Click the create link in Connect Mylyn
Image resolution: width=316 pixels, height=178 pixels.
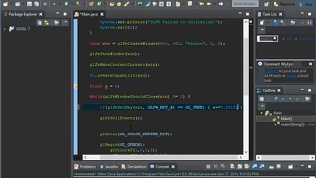[x=291, y=76]
